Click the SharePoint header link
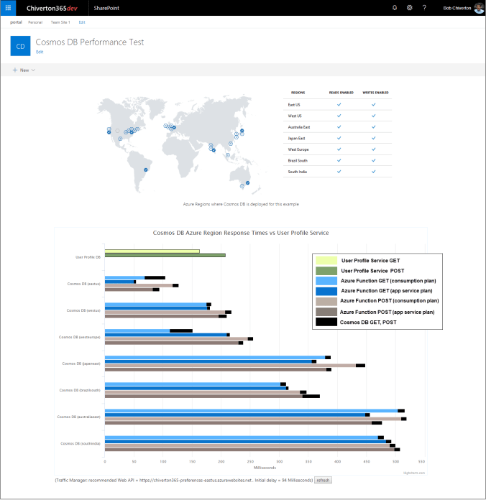 tap(106, 8)
